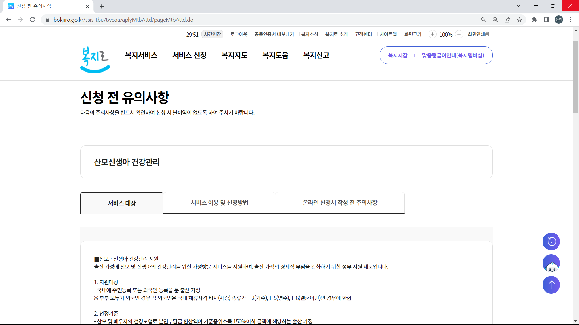Open the tab search chevron
The height and width of the screenshot is (325, 579).
coord(518,5)
